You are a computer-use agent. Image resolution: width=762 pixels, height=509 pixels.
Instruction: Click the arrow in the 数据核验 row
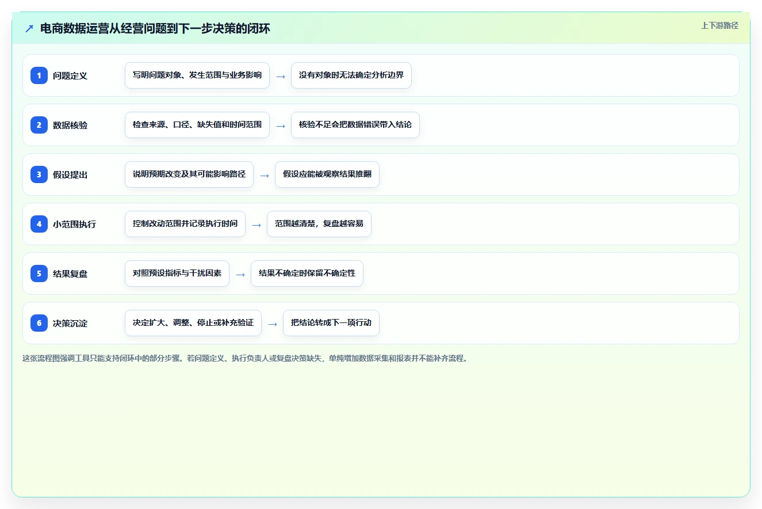click(281, 126)
